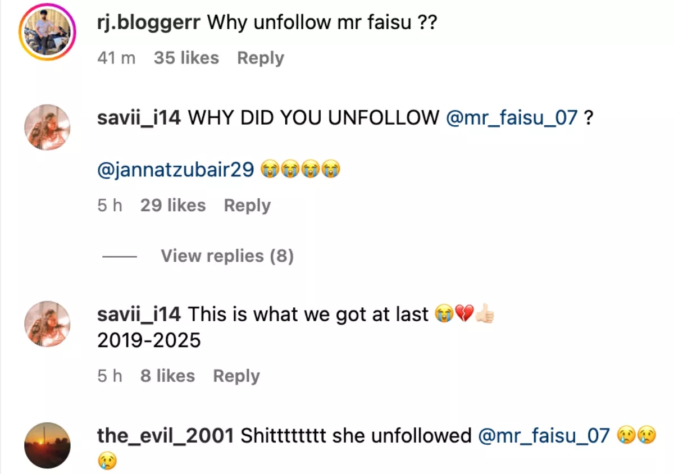The width and height of the screenshot is (674, 474).
Task: View the 8 likes on the 2019-2025 comment
Action: pyautogui.click(x=167, y=376)
